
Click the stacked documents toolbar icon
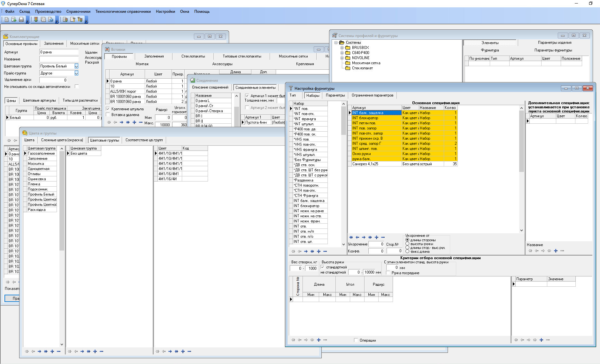[x=43, y=19]
